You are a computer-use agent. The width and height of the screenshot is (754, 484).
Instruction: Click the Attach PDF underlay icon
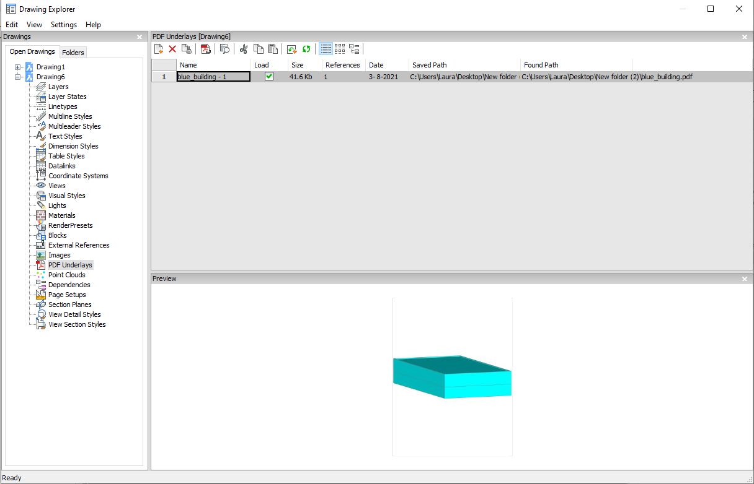(x=206, y=49)
